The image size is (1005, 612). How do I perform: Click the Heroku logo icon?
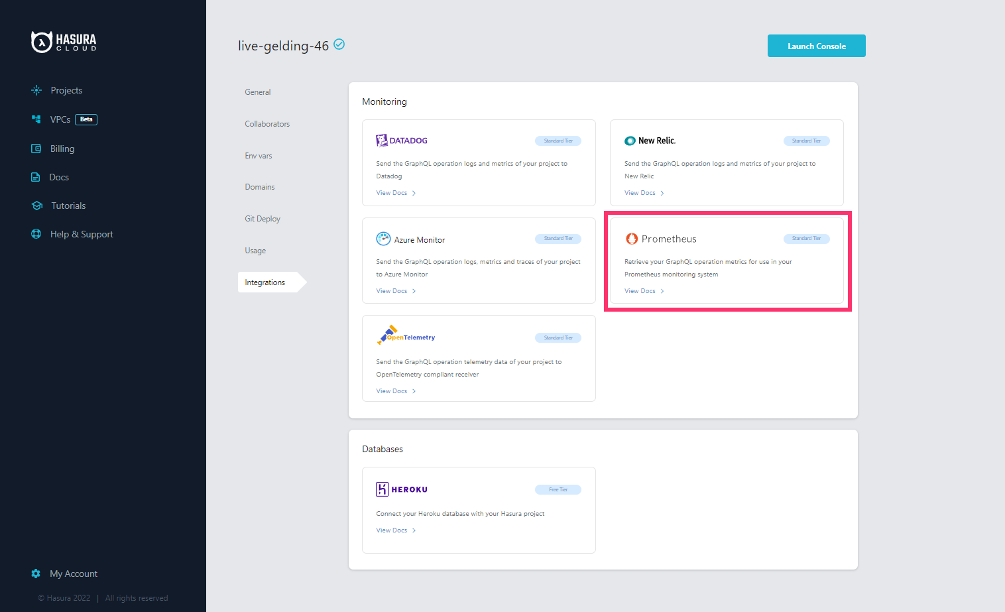pos(383,489)
